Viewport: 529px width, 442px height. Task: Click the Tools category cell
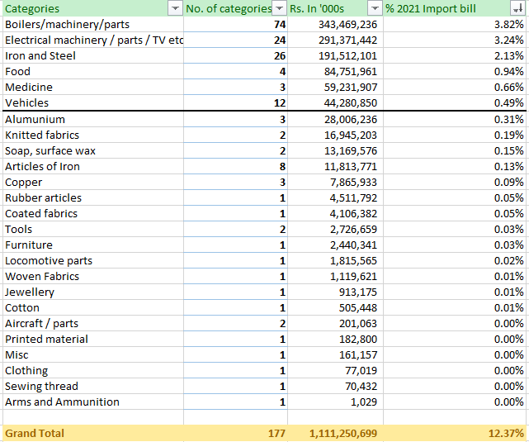(x=93, y=230)
